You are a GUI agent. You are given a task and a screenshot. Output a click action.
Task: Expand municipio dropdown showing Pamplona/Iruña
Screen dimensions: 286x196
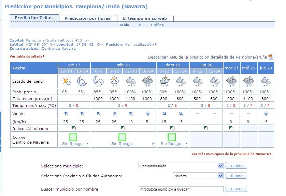click(x=181, y=166)
